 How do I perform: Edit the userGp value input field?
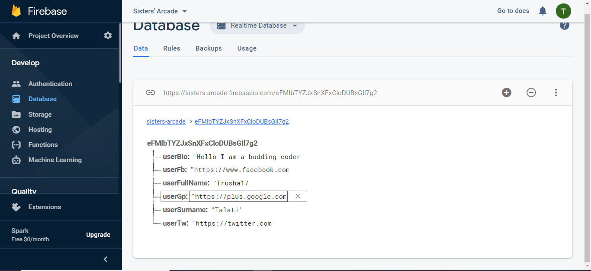239,197
